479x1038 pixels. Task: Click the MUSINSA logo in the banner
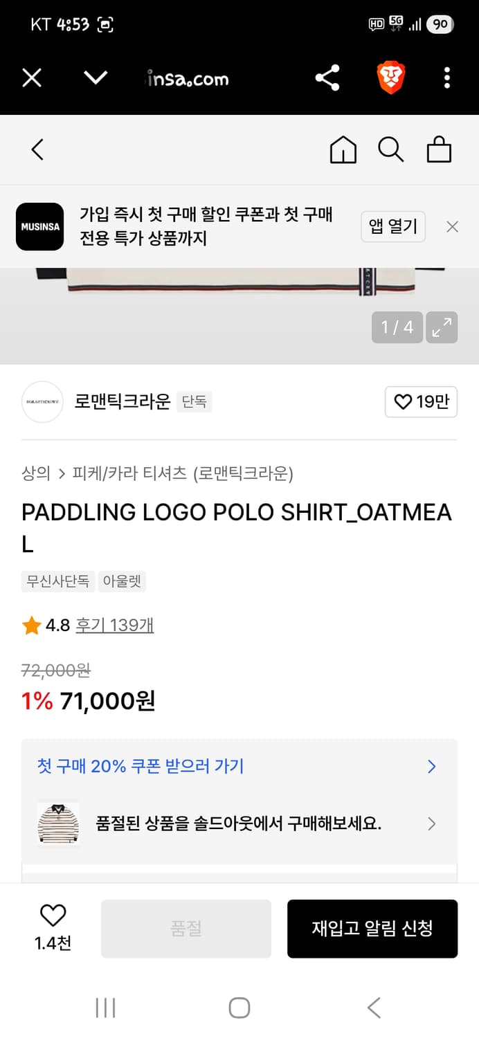tap(39, 226)
